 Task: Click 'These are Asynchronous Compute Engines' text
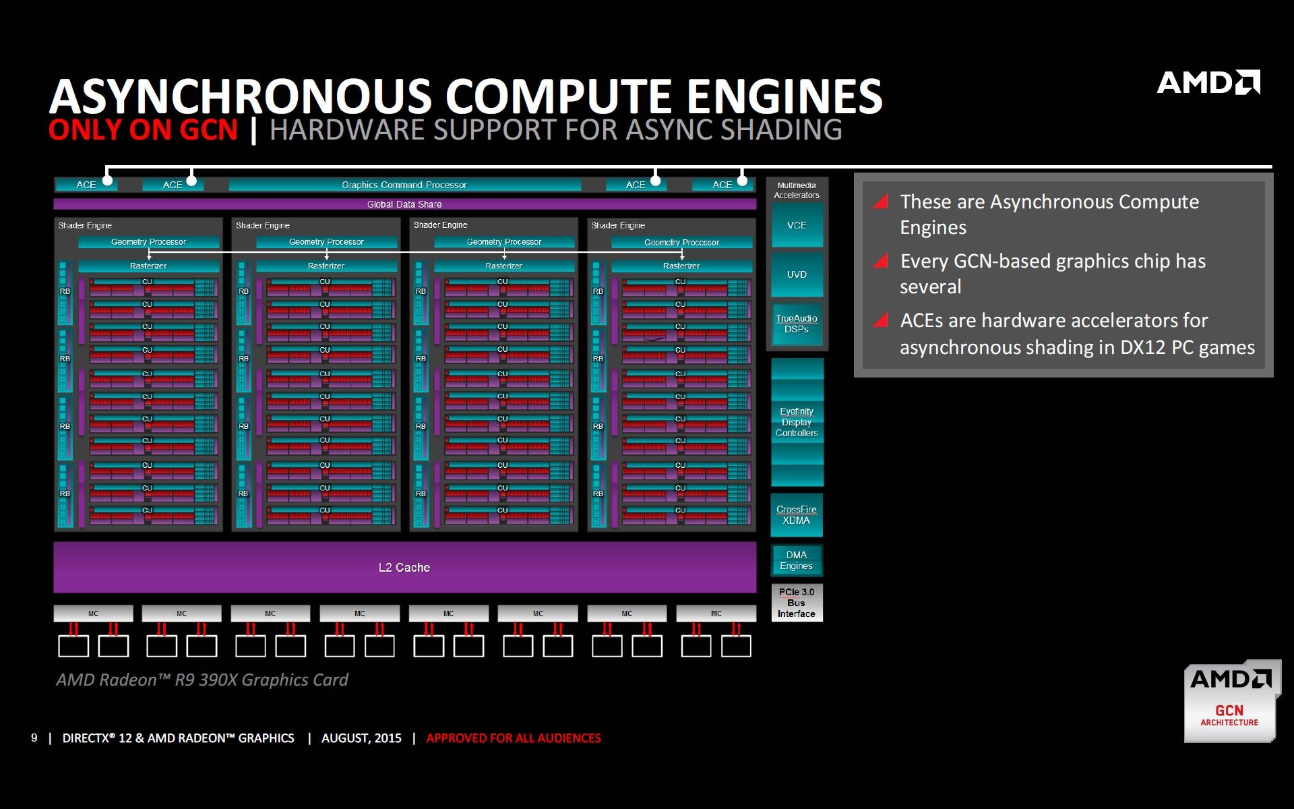click(1049, 214)
